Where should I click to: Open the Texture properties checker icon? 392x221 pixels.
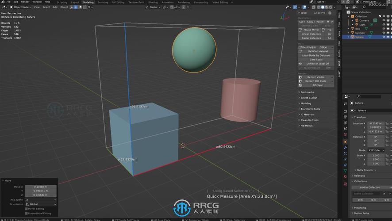coord(345,184)
